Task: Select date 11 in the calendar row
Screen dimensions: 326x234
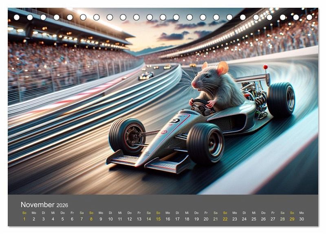Action: 120,219
